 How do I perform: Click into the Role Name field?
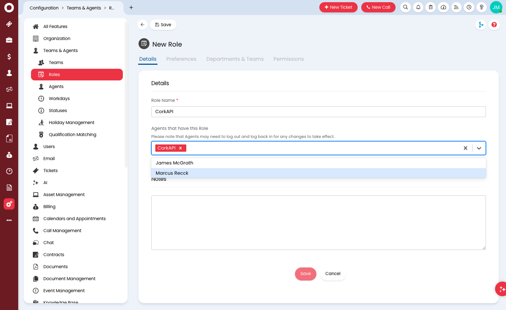319,112
